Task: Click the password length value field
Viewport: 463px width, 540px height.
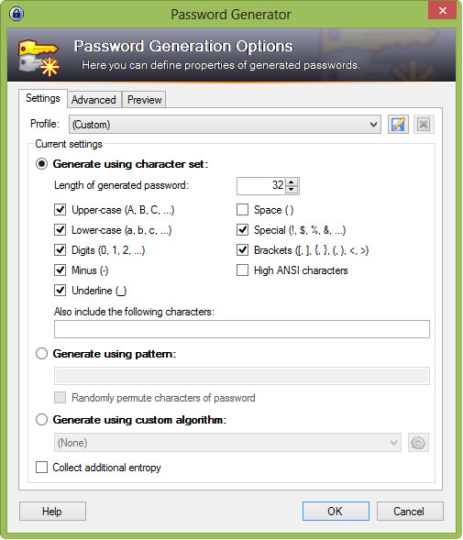Action: click(x=261, y=185)
